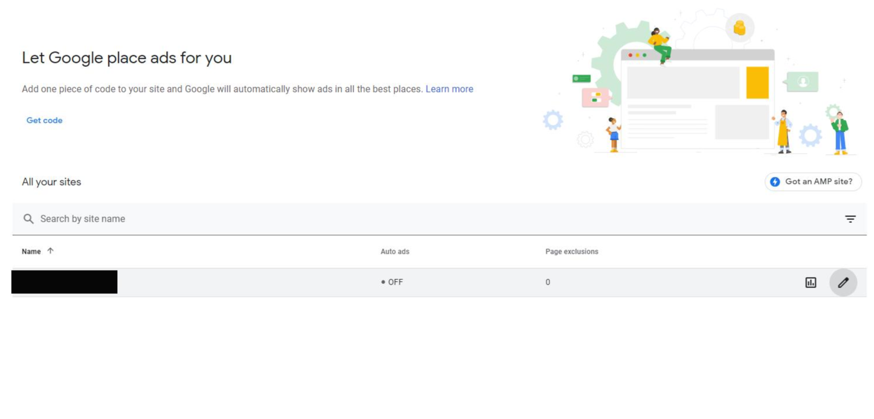Click the magnifier search icon
The image size is (874, 419).
tap(29, 219)
